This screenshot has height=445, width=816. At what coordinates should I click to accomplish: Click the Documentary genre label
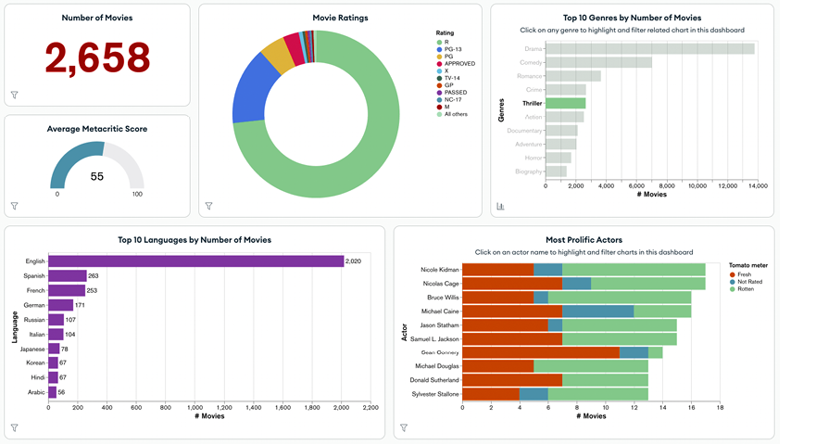click(524, 131)
